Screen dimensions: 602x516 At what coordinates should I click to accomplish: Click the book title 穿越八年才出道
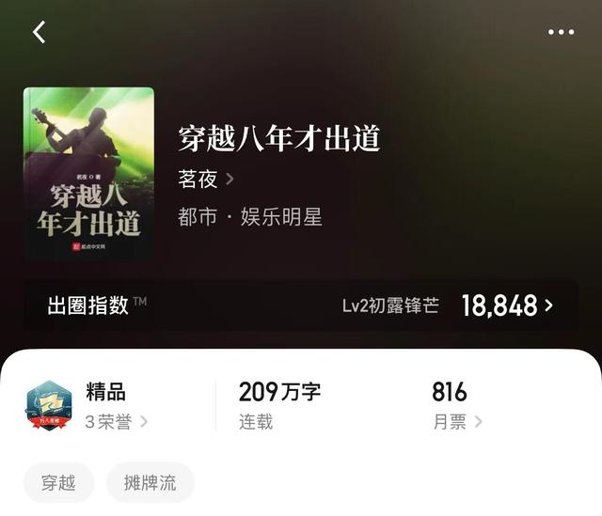pyautogui.click(x=279, y=138)
